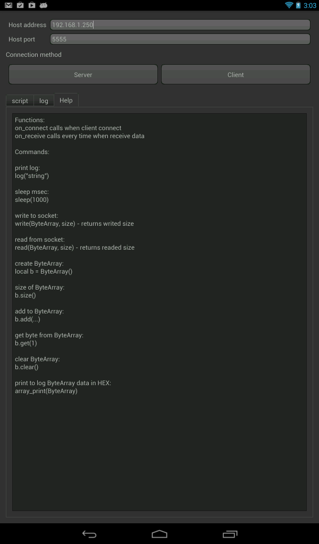This screenshot has width=319, height=544.
Task: Start connection as Client
Action: point(236,75)
